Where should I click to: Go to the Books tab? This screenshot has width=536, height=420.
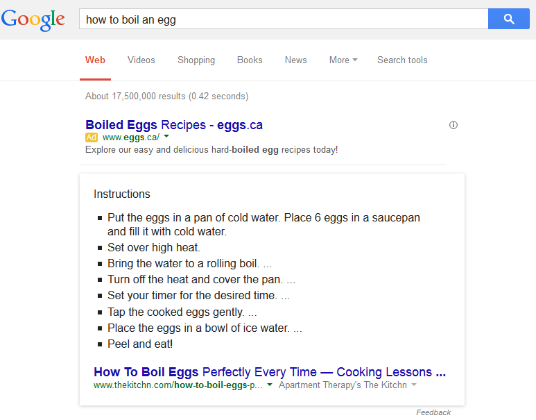[250, 60]
